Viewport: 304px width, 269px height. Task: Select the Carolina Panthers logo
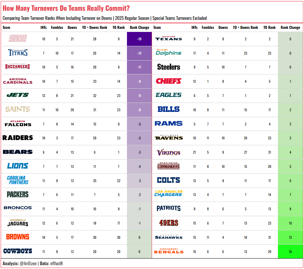click(18, 180)
